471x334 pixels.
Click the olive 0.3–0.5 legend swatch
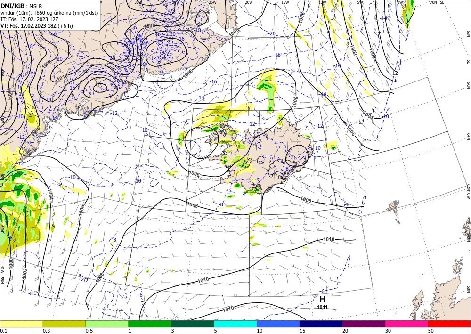click(64, 324)
